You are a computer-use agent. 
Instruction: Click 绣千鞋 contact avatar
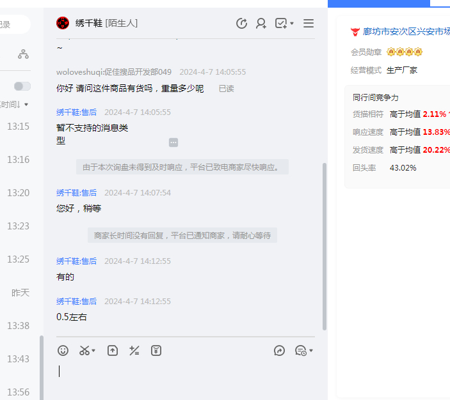pyautogui.click(x=63, y=23)
